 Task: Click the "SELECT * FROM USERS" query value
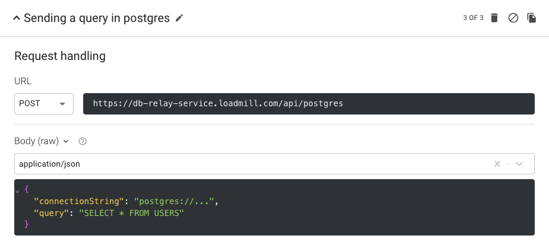tap(131, 213)
